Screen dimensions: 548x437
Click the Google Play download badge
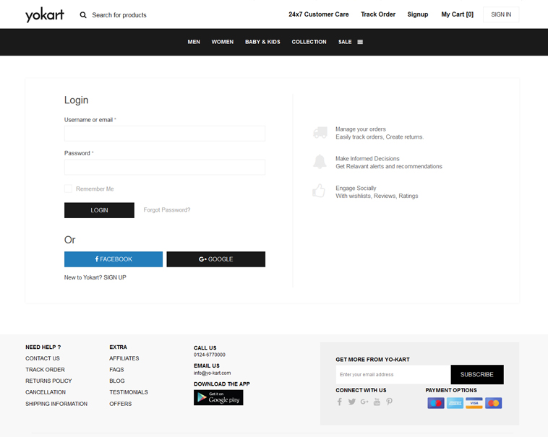tap(218, 397)
